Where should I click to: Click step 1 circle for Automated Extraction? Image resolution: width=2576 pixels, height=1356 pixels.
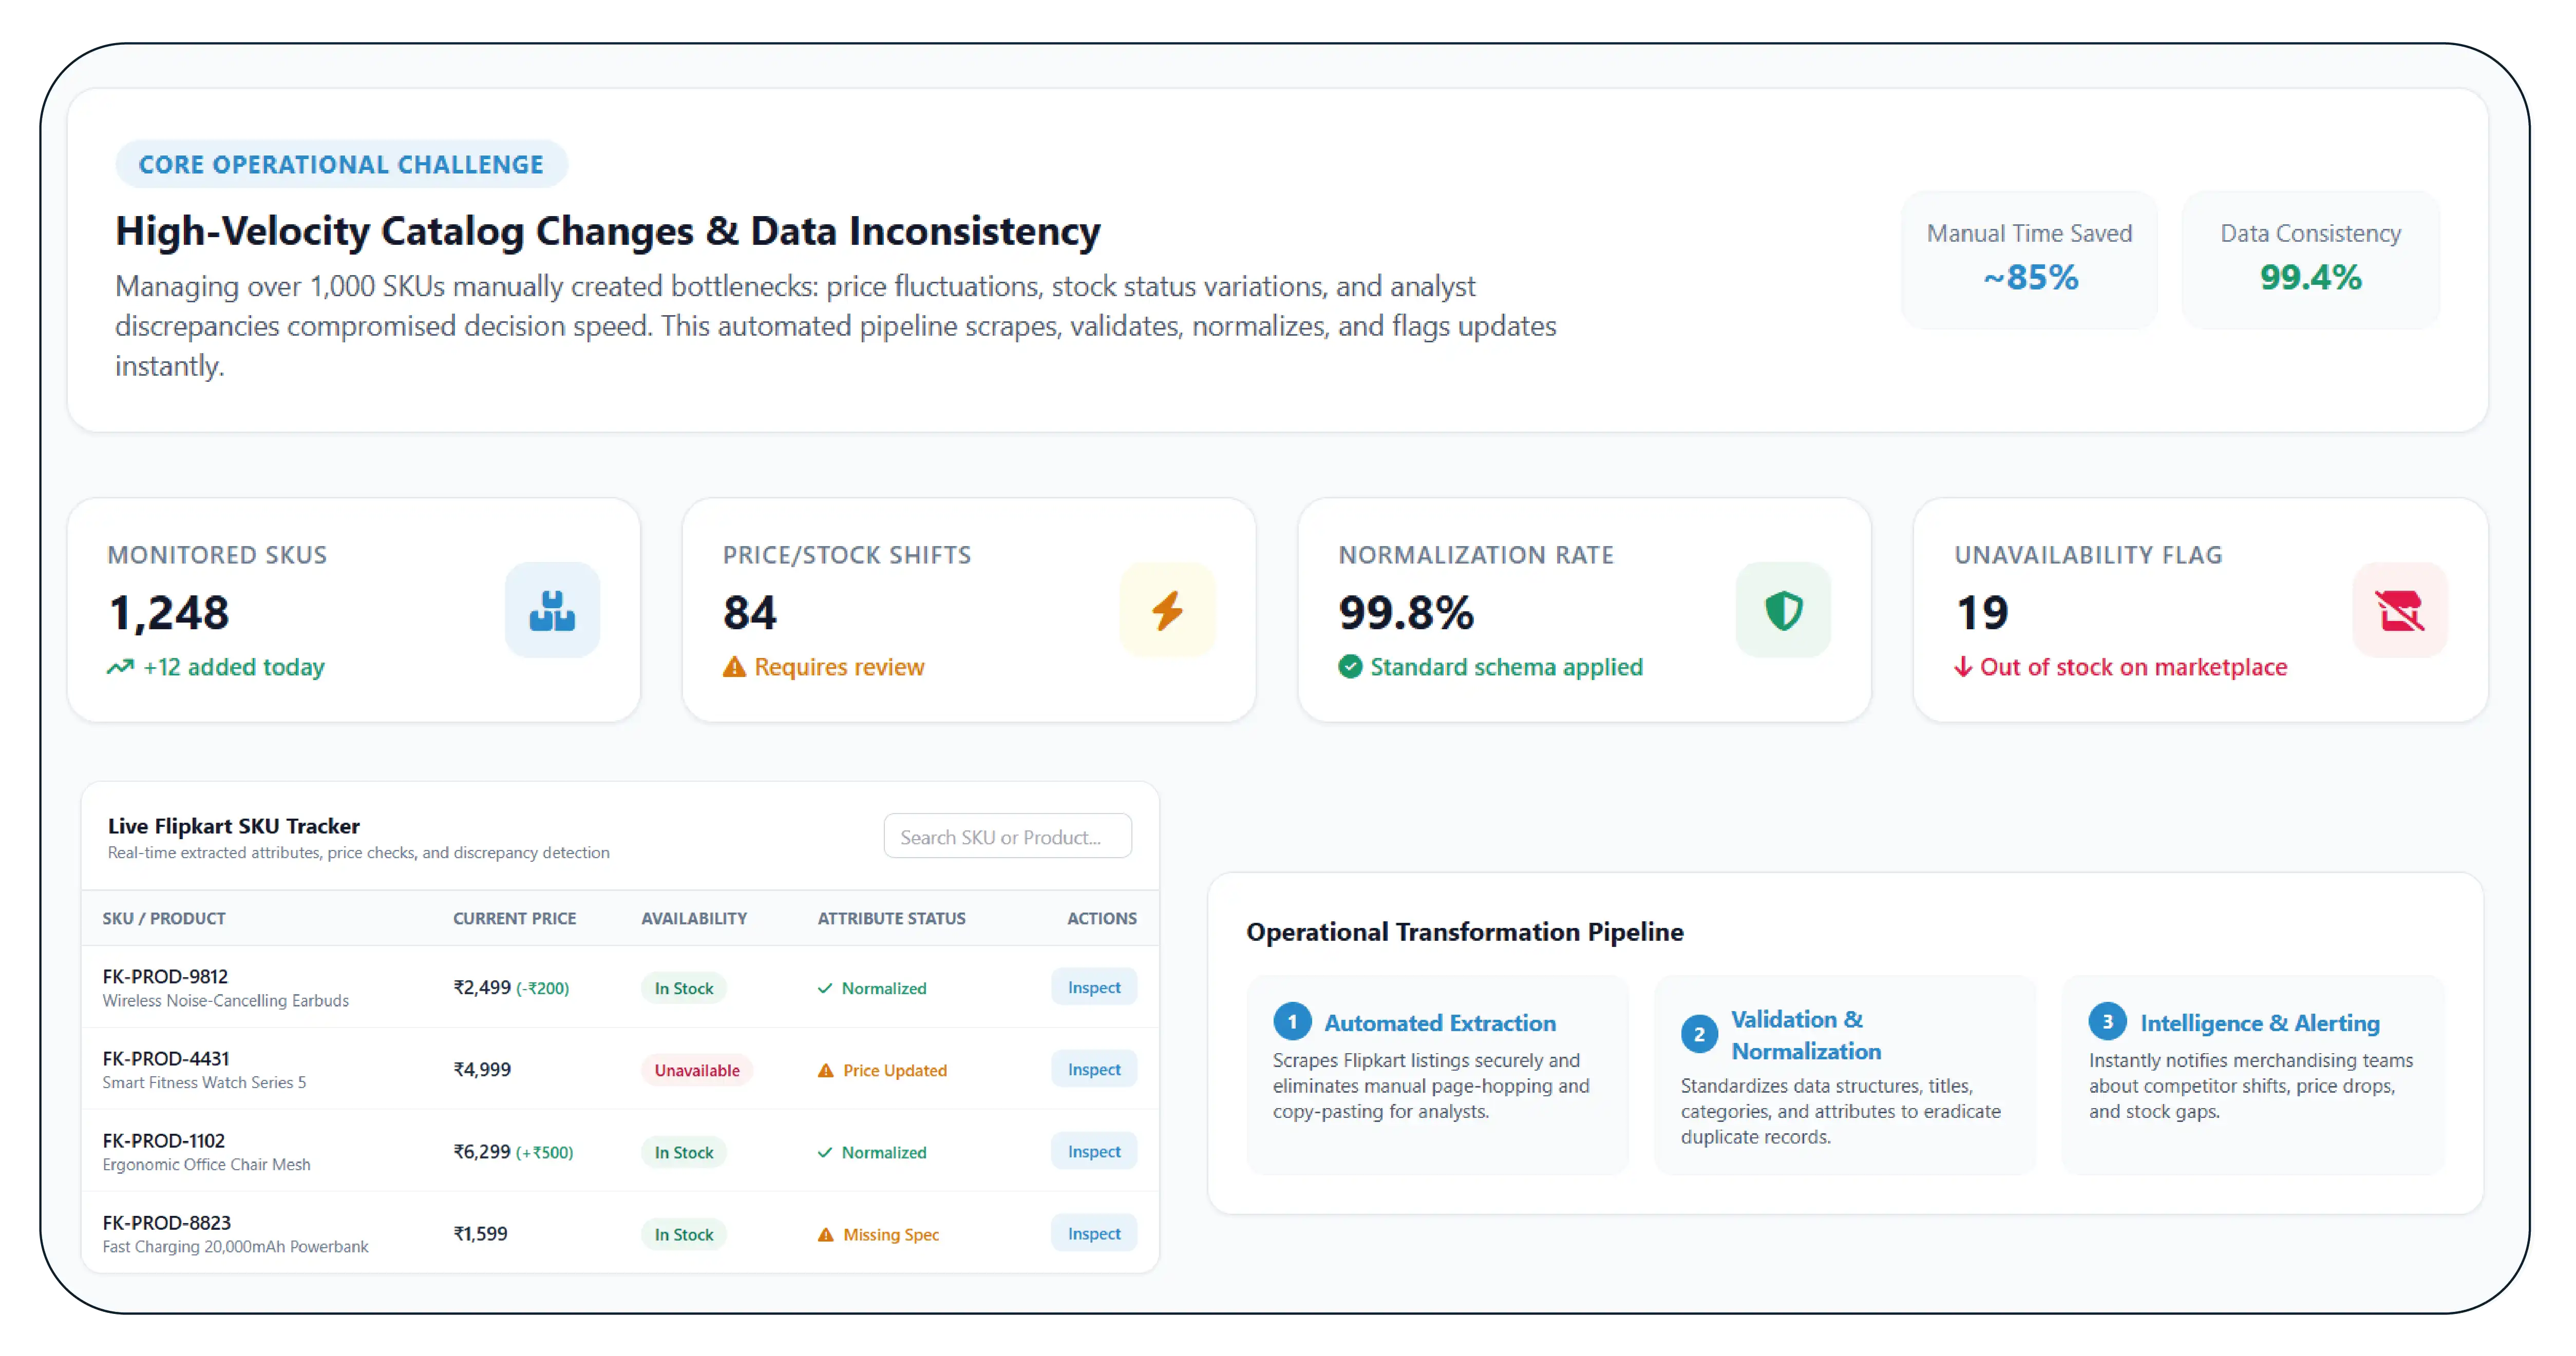1292,1021
